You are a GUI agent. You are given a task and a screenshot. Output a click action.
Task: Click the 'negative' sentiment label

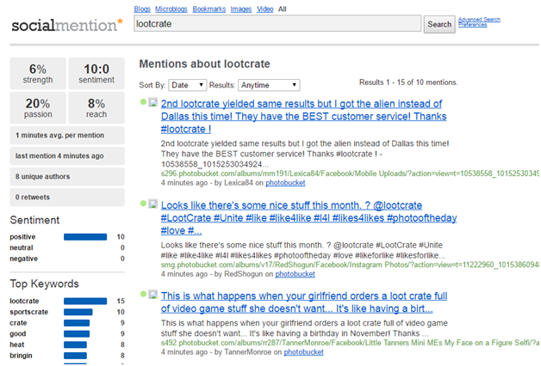click(x=23, y=259)
